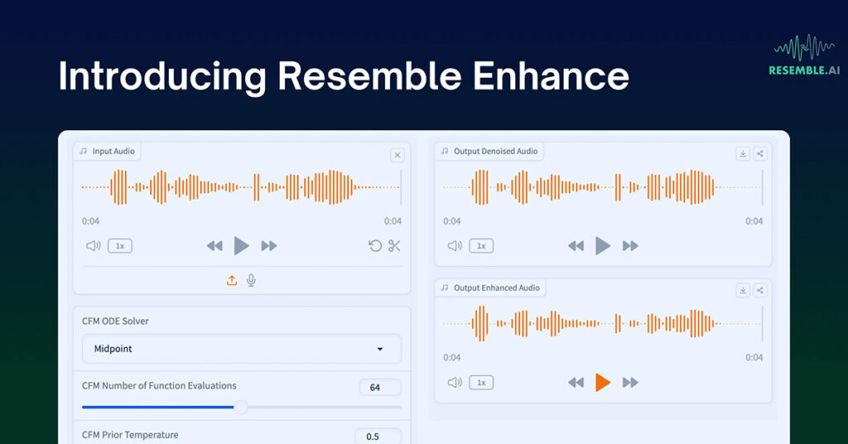Change Input Audio playback speed 1x
This screenshot has height=444, width=848.
tap(120, 246)
